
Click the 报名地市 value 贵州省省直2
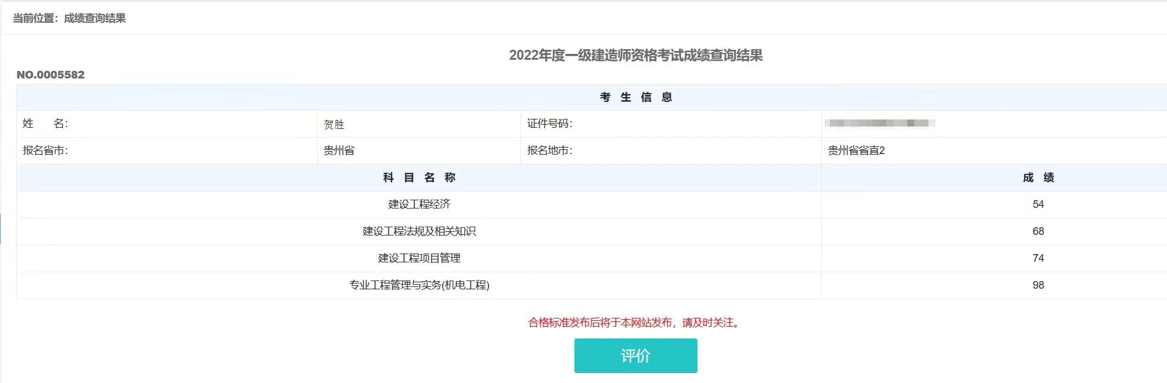click(x=856, y=151)
